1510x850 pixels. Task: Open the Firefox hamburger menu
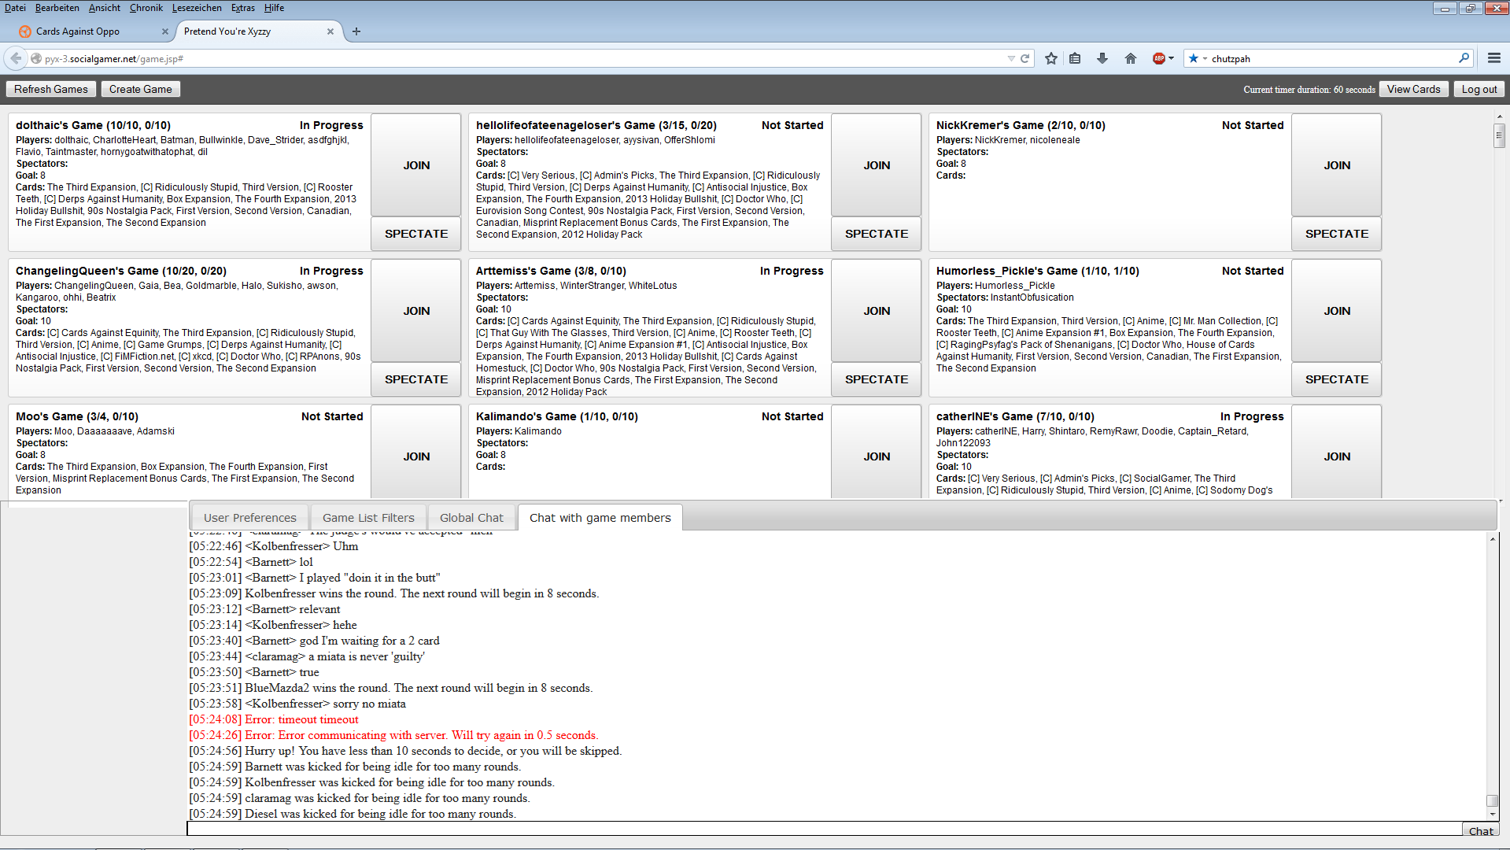1494,58
